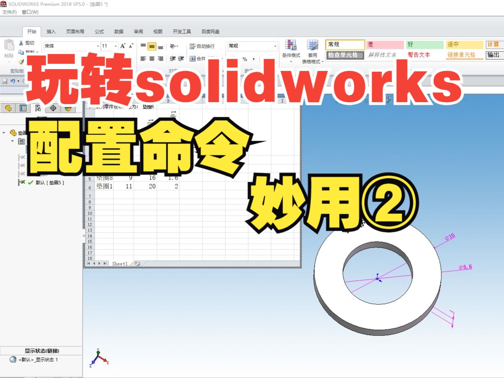Apply the 适中 (Neutral) cell style

464,44
